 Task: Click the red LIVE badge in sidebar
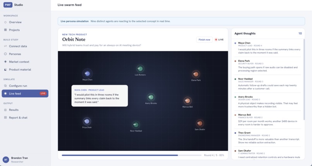43,93
